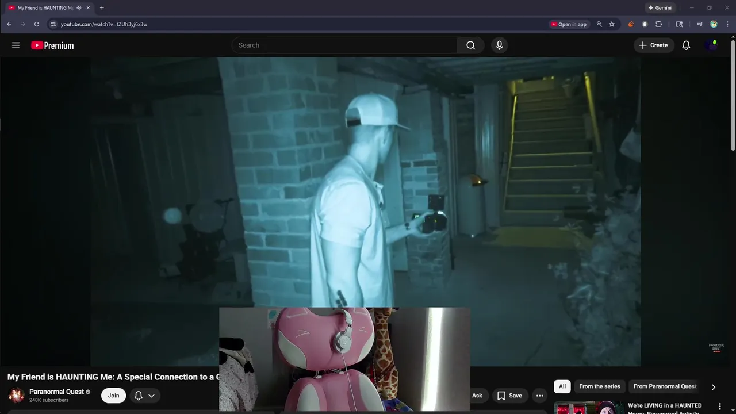Screen dimensions: 736x414
Task: Show more filter chips with the arrow
Action: coord(714,387)
